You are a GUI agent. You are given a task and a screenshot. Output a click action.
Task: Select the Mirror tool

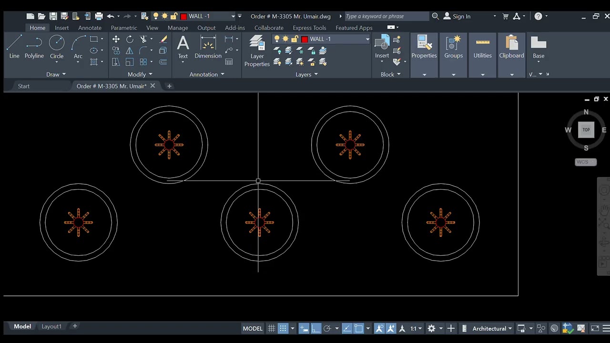point(130,50)
